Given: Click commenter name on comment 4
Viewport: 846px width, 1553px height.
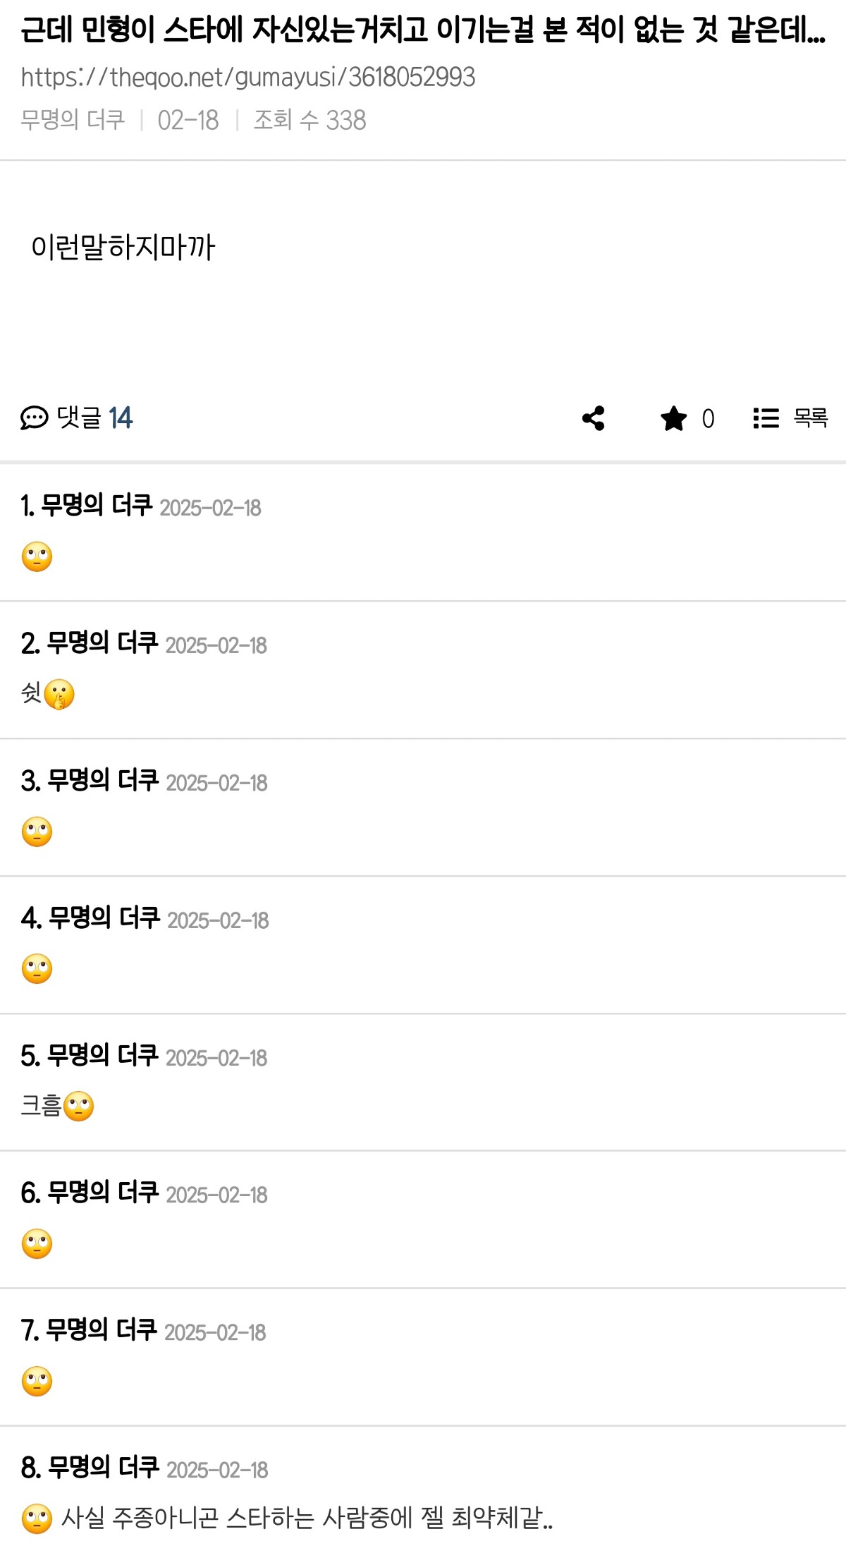Looking at the screenshot, I should [104, 918].
